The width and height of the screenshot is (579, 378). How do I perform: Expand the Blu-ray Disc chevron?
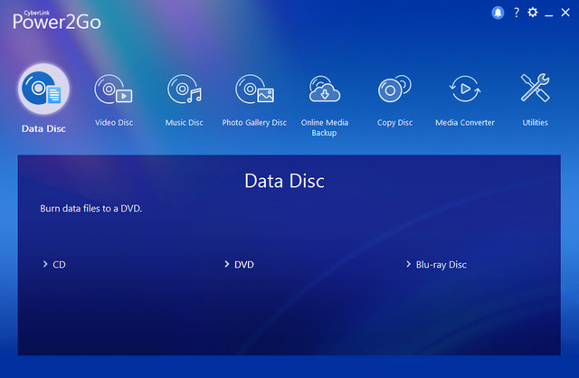408,264
